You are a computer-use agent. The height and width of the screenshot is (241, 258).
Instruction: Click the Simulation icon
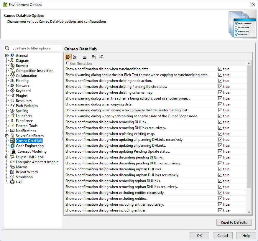[x=12, y=177]
